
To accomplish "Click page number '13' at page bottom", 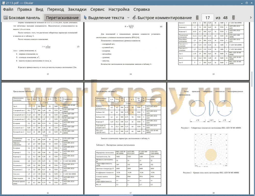I will 48,74.
